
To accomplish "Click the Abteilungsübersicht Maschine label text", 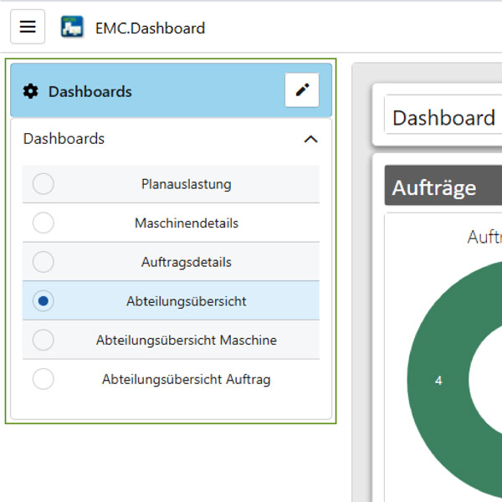I will click(x=187, y=340).
